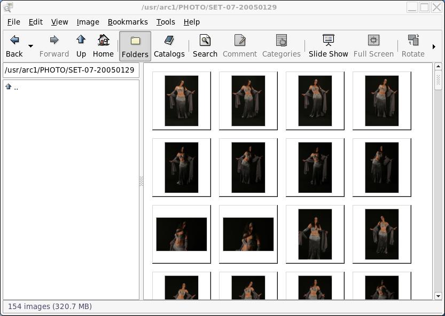The height and width of the screenshot is (316, 445).
Task: Go up one directory with Up icon
Action: click(x=81, y=41)
